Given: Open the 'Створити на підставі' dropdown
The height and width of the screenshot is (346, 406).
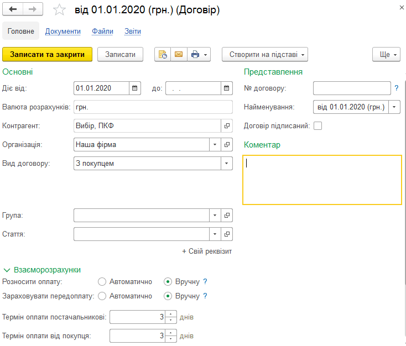Looking at the screenshot, I should pos(265,54).
